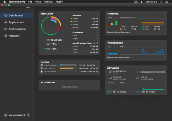Viewport: 172px width, 121px height.
Task: Show previous disk in Riepilogo panel
Action: click(95, 43)
